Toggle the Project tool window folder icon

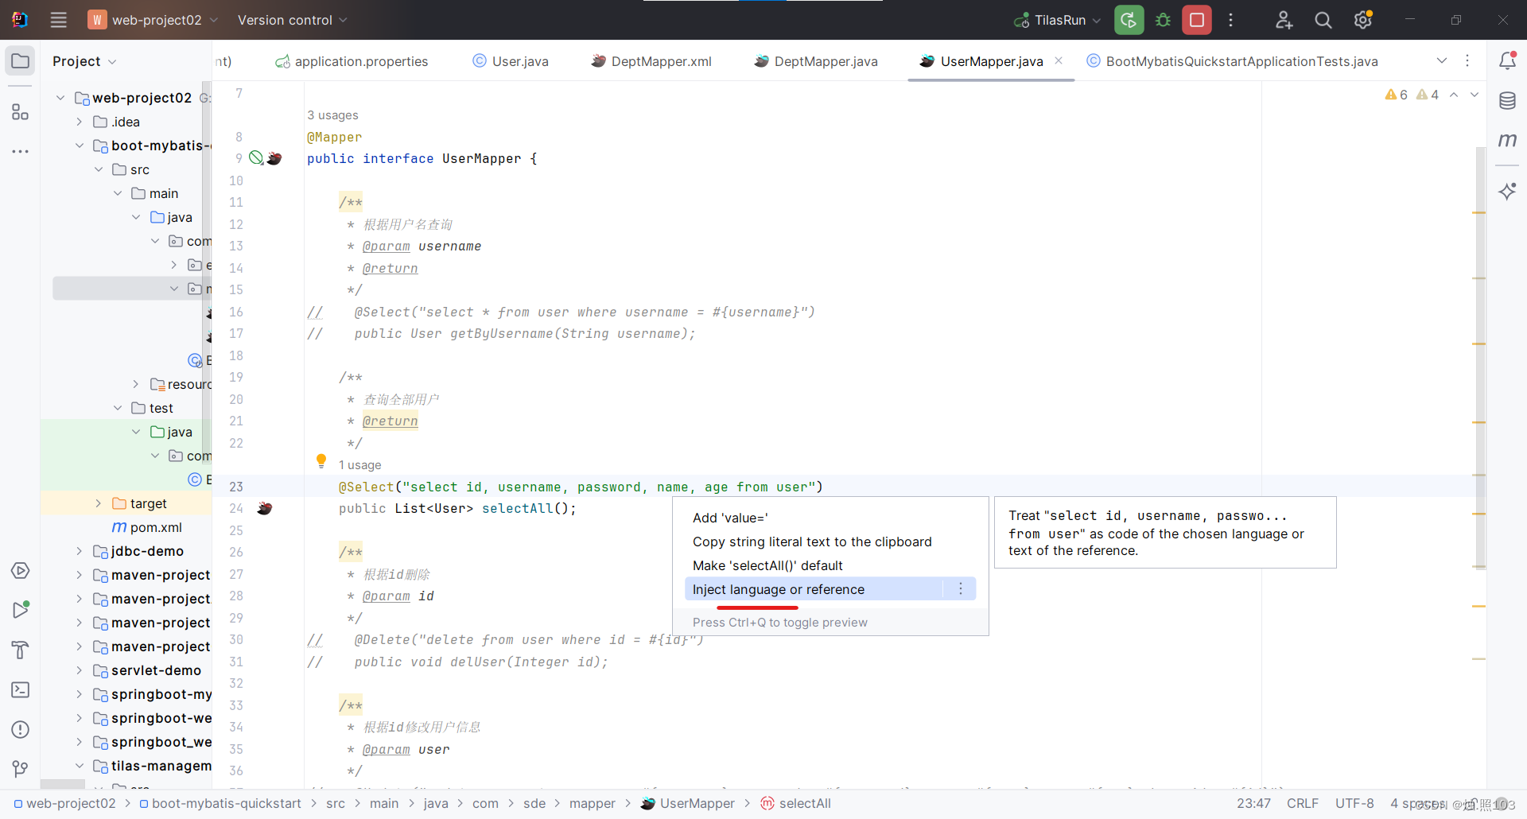pyautogui.click(x=20, y=61)
